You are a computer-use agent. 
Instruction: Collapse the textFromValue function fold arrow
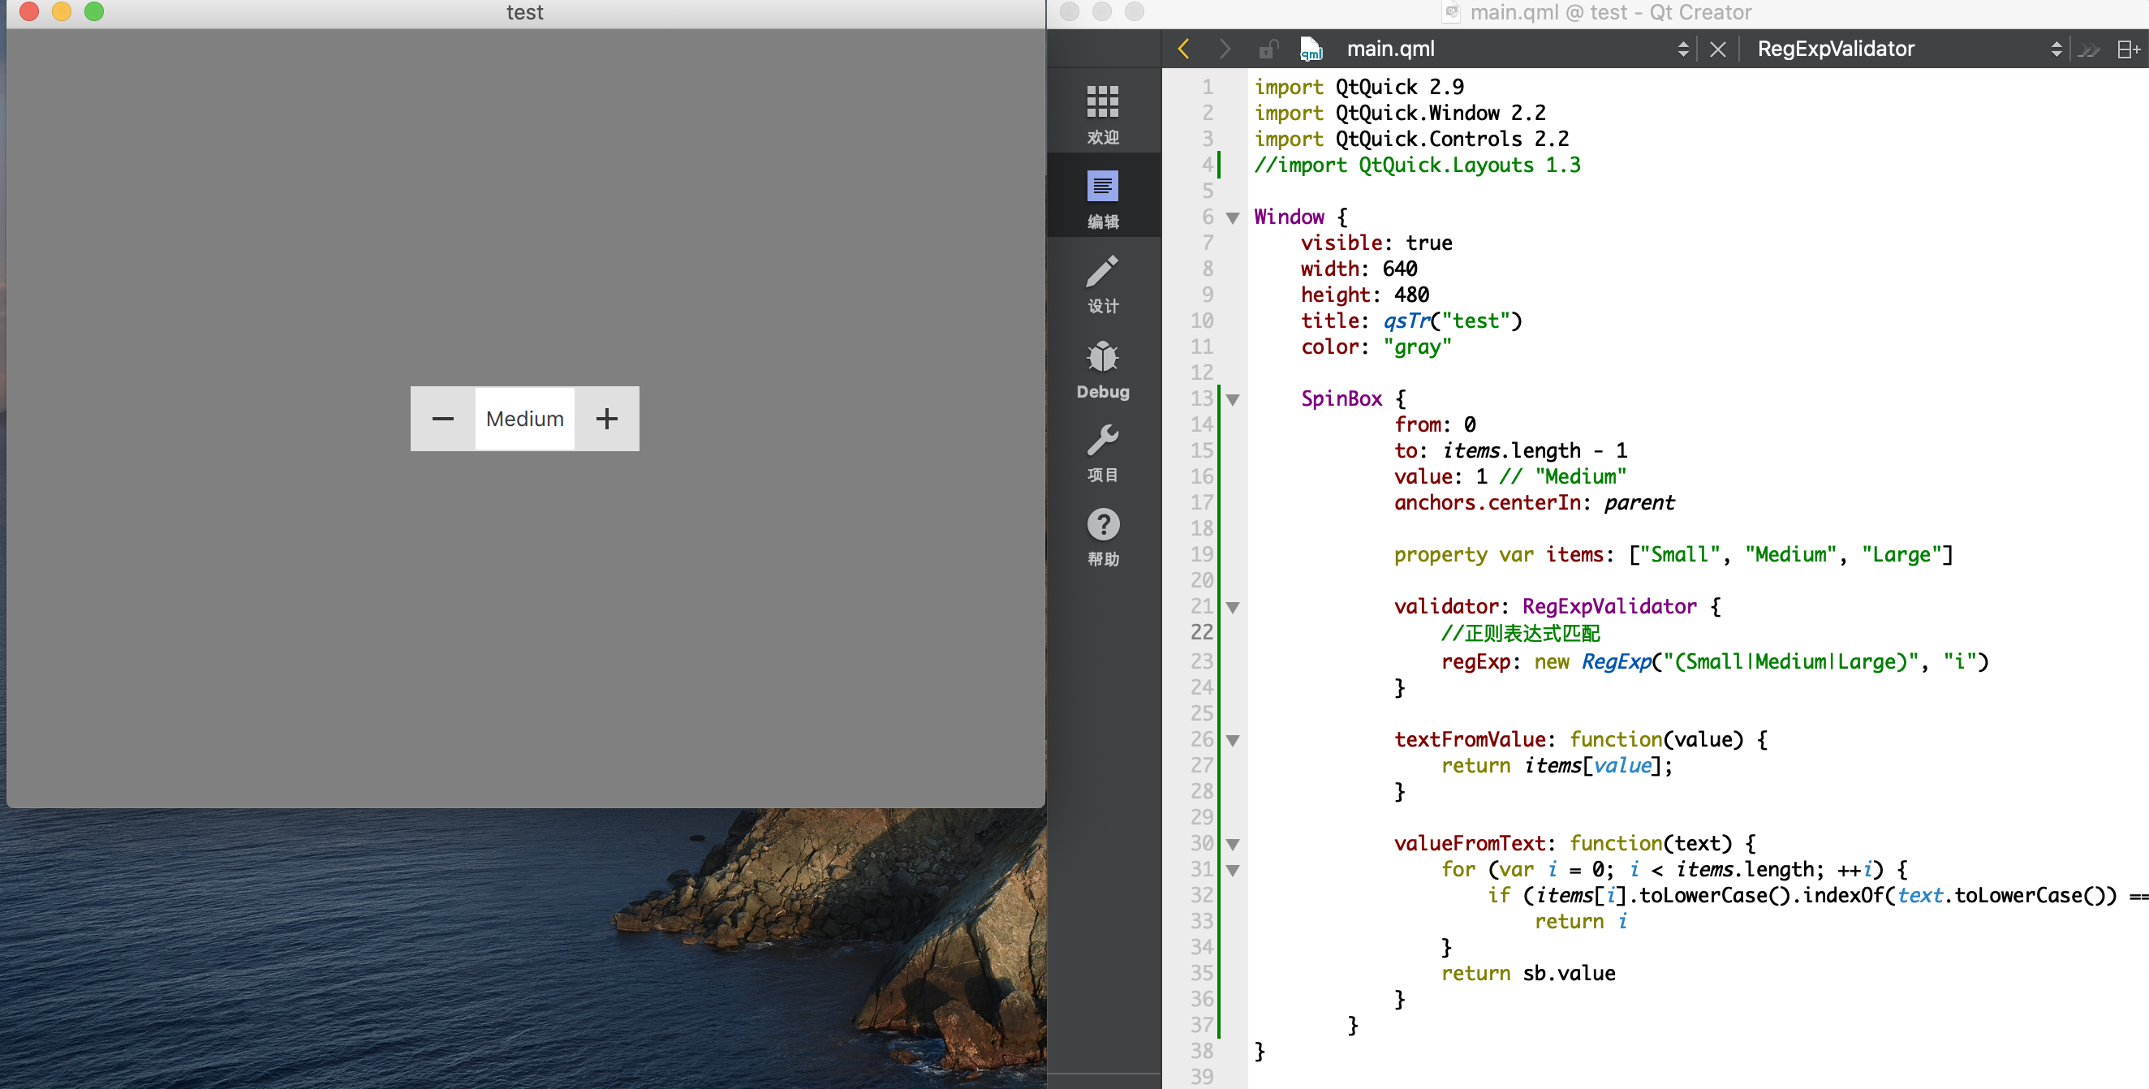click(1232, 740)
